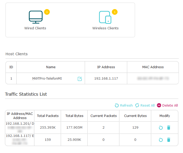Select the Wired Clients label
This screenshot has height=153, width=183.
pos(35,28)
